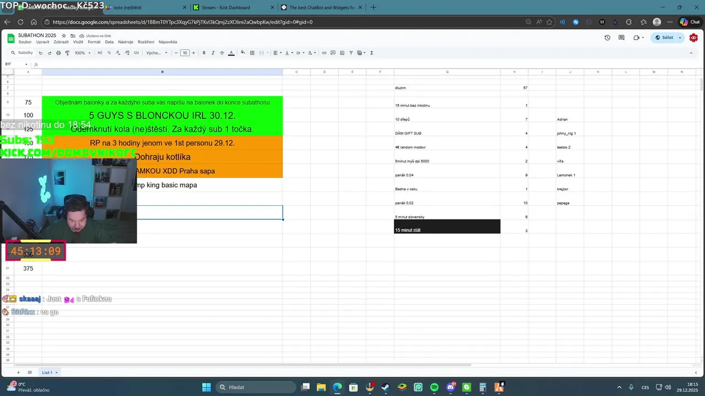This screenshot has height=396, width=705.
Task: Activate the paint format tool
Action: point(67,53)
